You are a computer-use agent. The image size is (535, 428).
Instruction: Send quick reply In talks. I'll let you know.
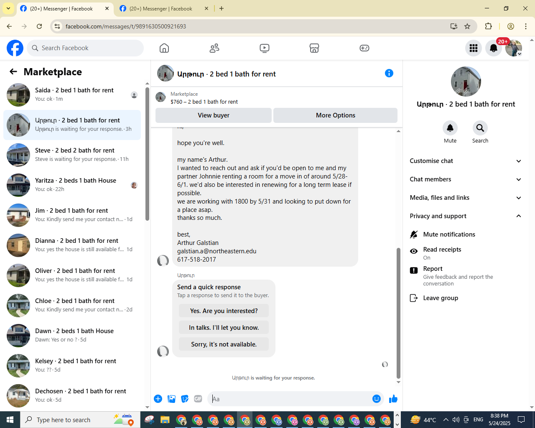(x=224, y=328)
